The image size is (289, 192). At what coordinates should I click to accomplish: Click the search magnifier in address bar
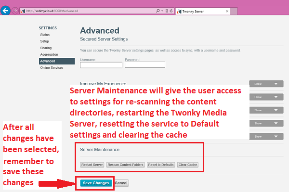coord(158,11)
